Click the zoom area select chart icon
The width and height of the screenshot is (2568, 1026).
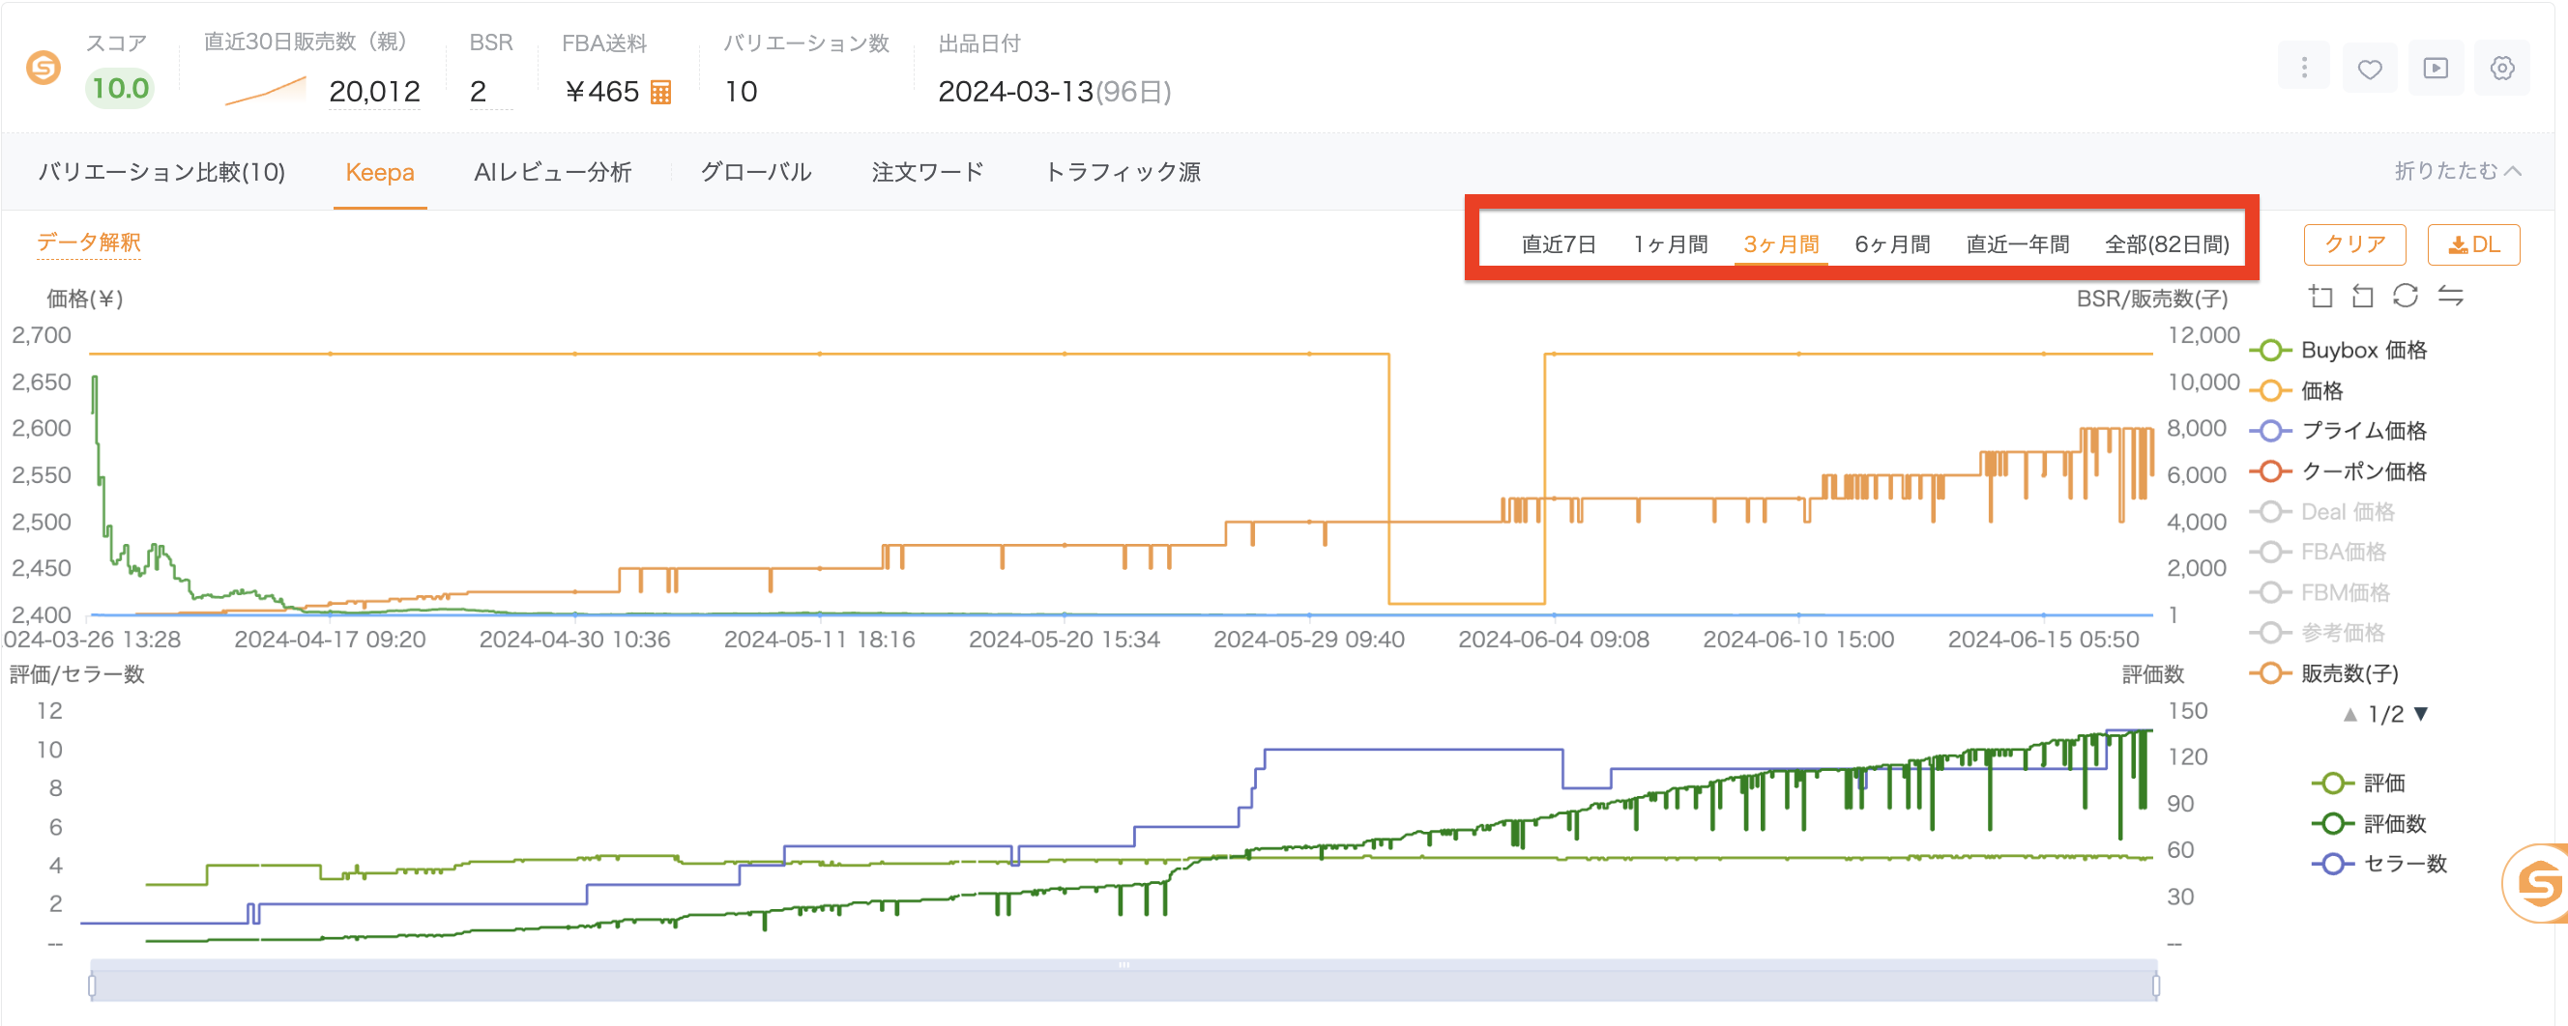coord(2320,296)
